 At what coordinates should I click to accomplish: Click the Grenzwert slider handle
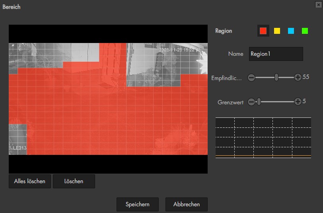pos(259,102)
